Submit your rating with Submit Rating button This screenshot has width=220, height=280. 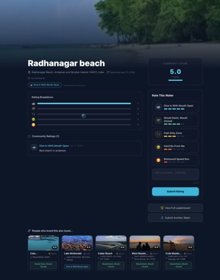click(x=175, y=192)
